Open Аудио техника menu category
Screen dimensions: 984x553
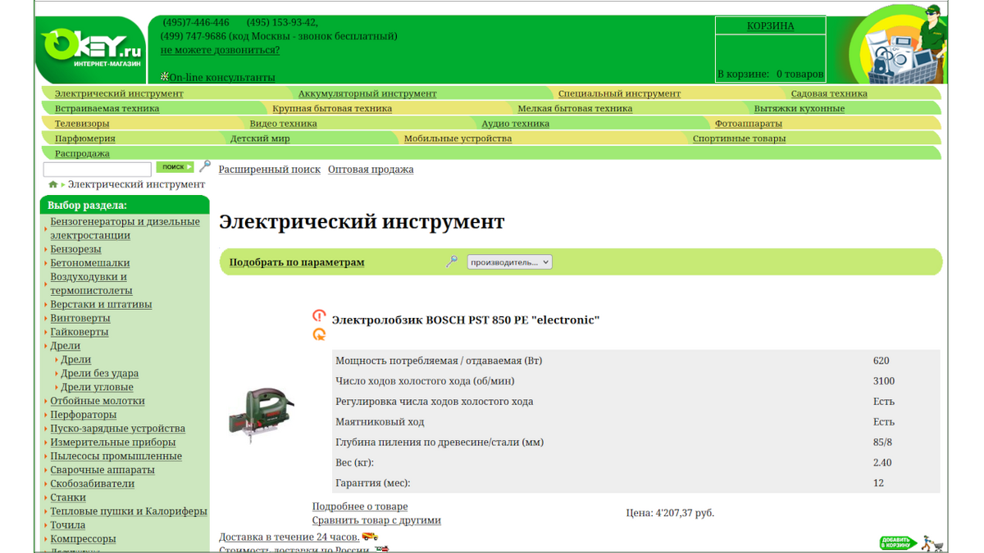click(x=515, y=124)
